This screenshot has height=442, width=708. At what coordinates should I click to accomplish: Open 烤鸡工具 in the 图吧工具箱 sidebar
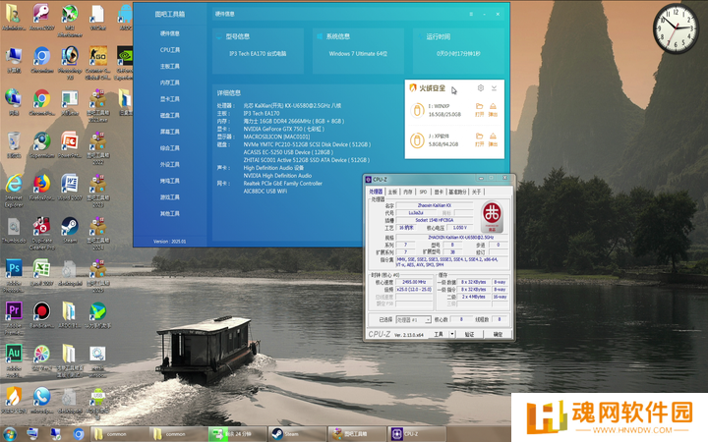click(170, 181)
